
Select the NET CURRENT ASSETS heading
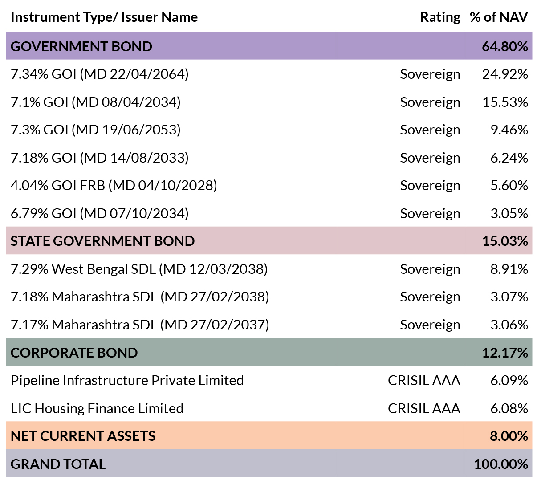click(x=83, y=436)
